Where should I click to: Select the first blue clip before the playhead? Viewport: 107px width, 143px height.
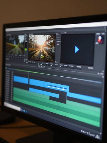(x=21, y=80)
